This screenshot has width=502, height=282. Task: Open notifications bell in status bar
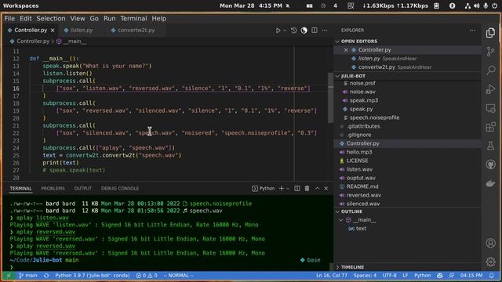[x=492, y=275]
